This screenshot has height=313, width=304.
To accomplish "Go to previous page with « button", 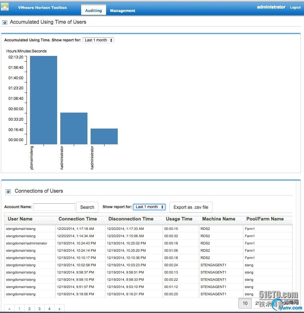I will click(x=9, y=309).
